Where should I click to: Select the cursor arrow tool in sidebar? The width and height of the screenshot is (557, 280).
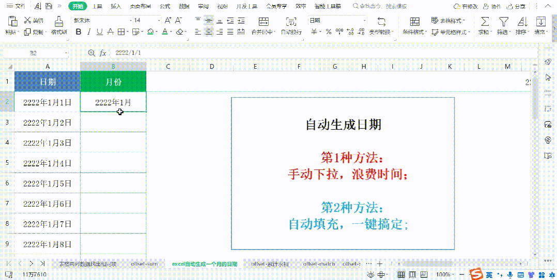coord(548,77)
